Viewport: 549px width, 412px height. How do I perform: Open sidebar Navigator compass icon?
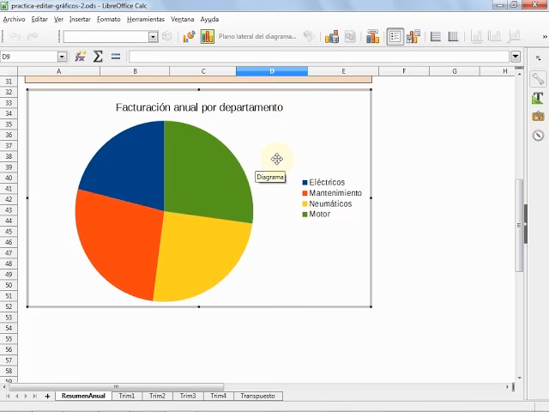(538, 136)
